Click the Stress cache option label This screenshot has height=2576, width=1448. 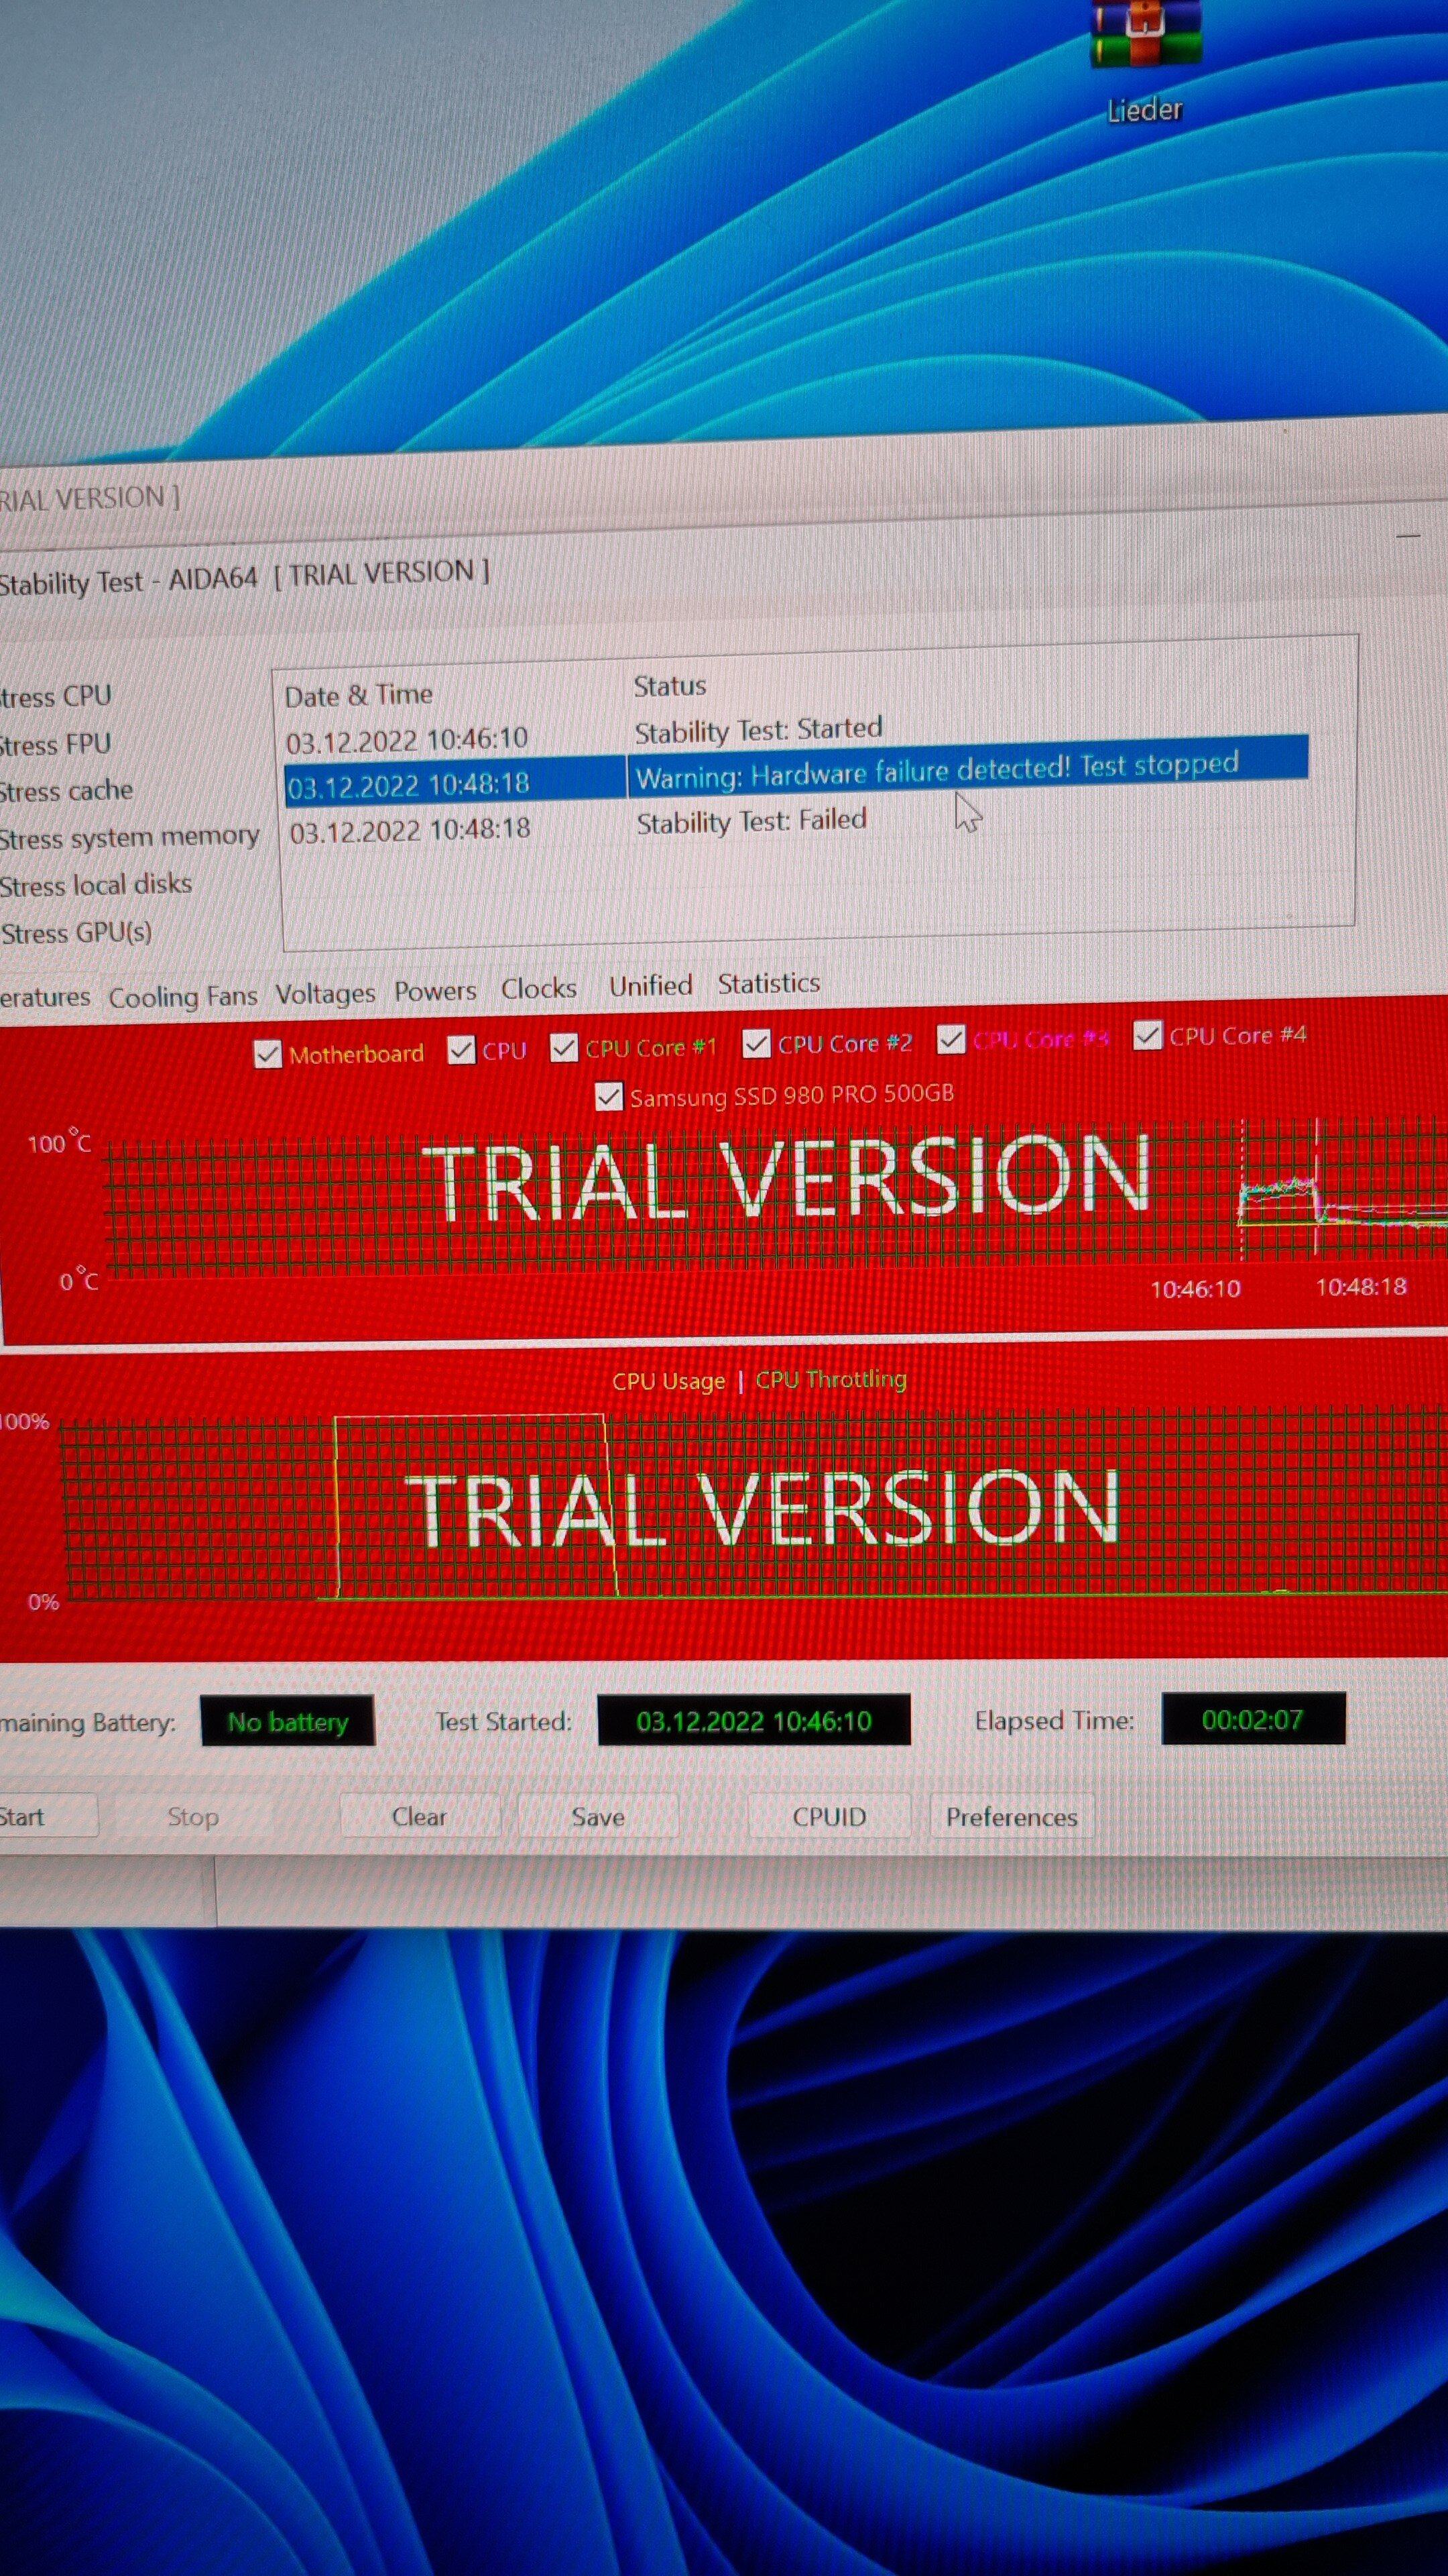[x=66, y=791]
